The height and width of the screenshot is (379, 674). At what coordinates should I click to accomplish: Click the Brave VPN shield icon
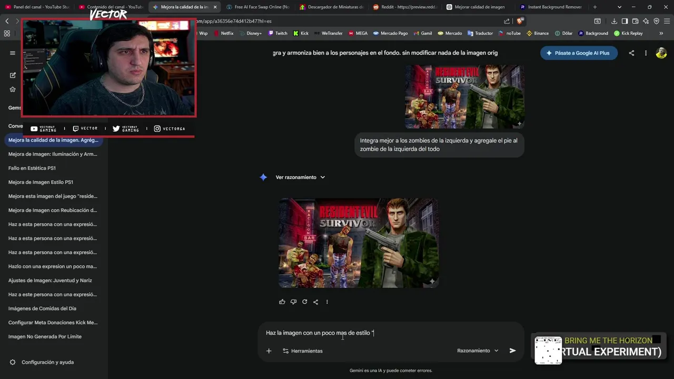pos(656,21)
